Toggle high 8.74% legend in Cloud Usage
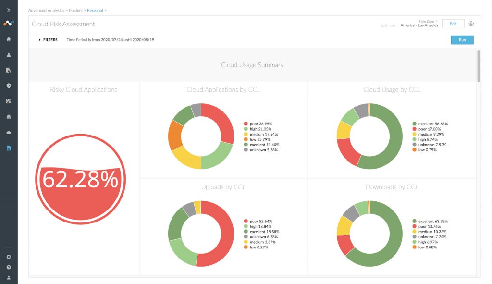492x284 pixels. [425, 139]
